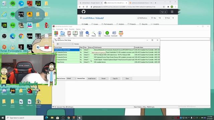Screen dimensions: 214x120
Task: Open the Spotify desktop shortcut
Action: click(x=13, y=15)
